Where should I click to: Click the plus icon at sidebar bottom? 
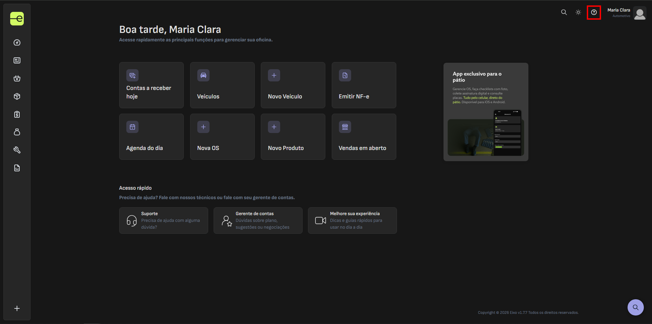click(17, 308)
